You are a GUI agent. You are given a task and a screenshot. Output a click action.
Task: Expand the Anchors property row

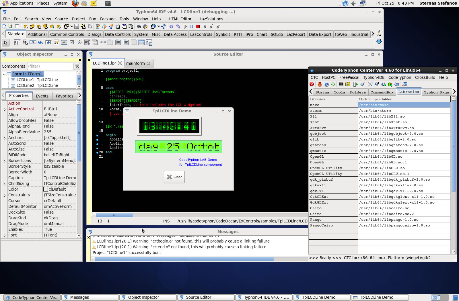pos(4,138)
